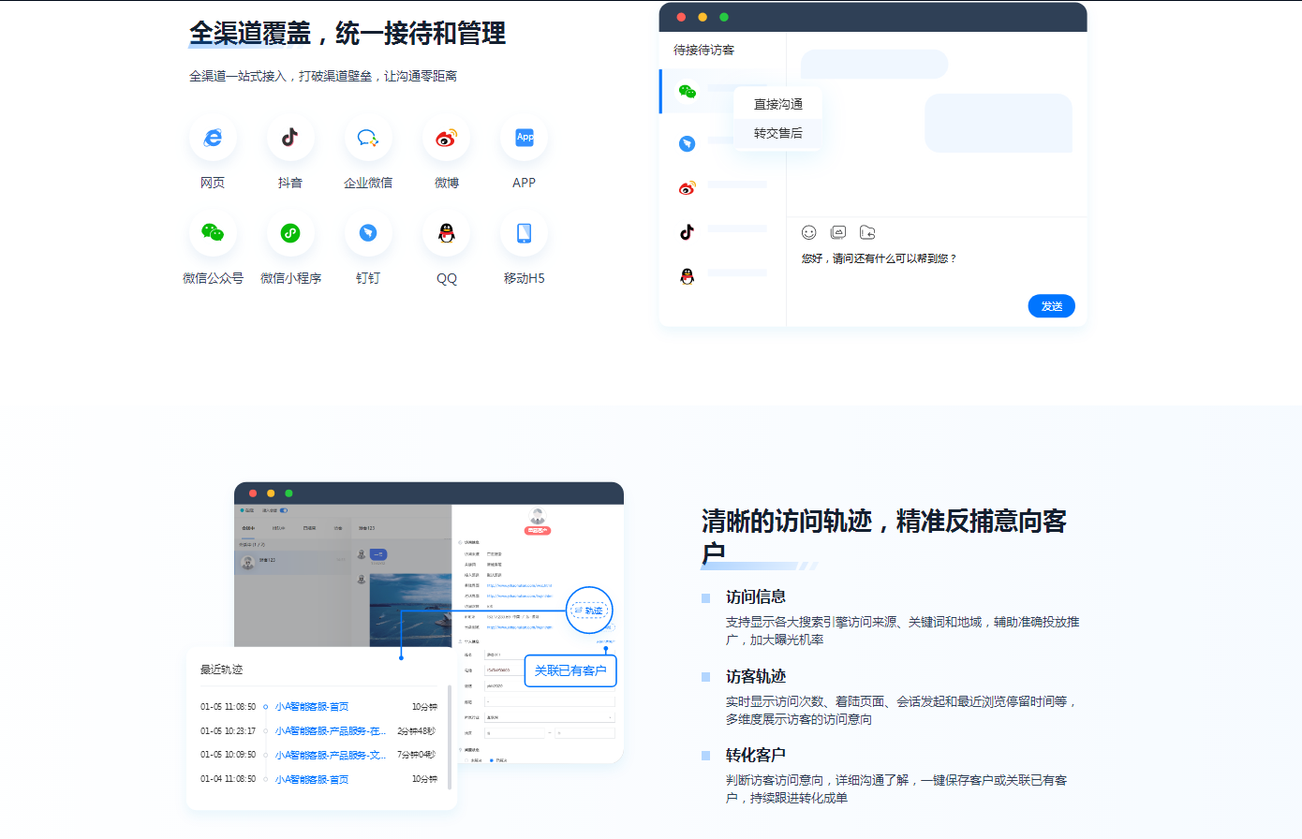Open the emoji picker in chat toolbar
1302x839 pixels.
[x=809, y=232]
